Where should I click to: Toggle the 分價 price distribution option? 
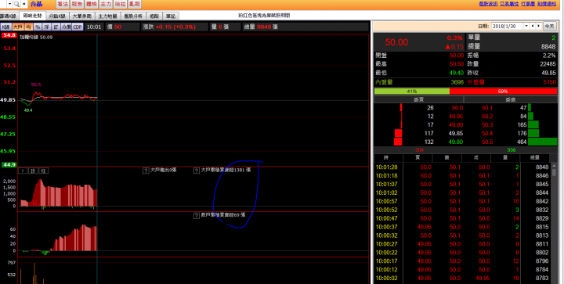pyautogui.click(x=66, y=27)
